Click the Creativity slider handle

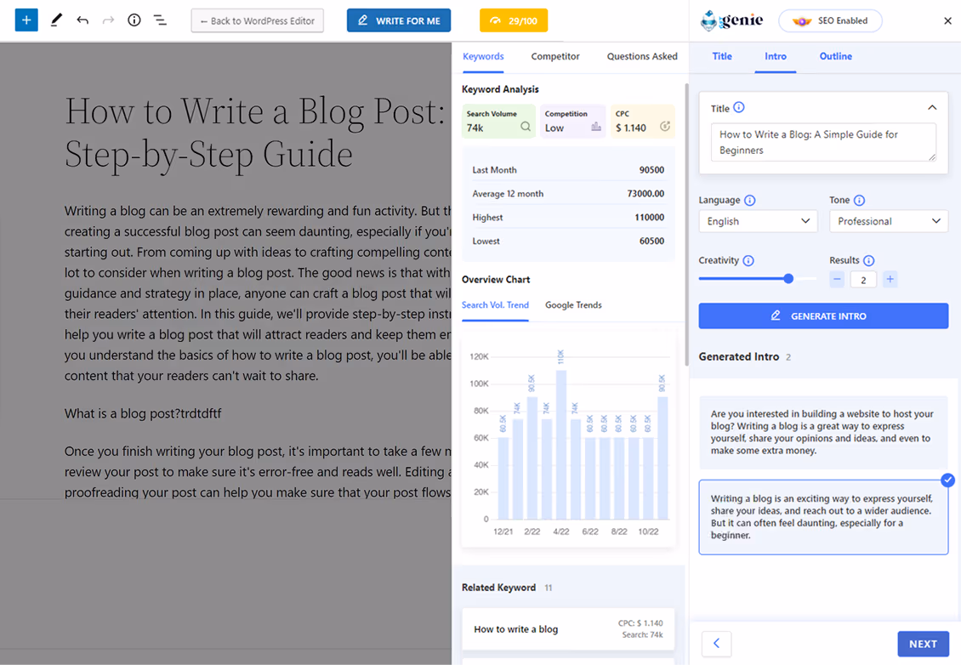click(x=788, y=279)
